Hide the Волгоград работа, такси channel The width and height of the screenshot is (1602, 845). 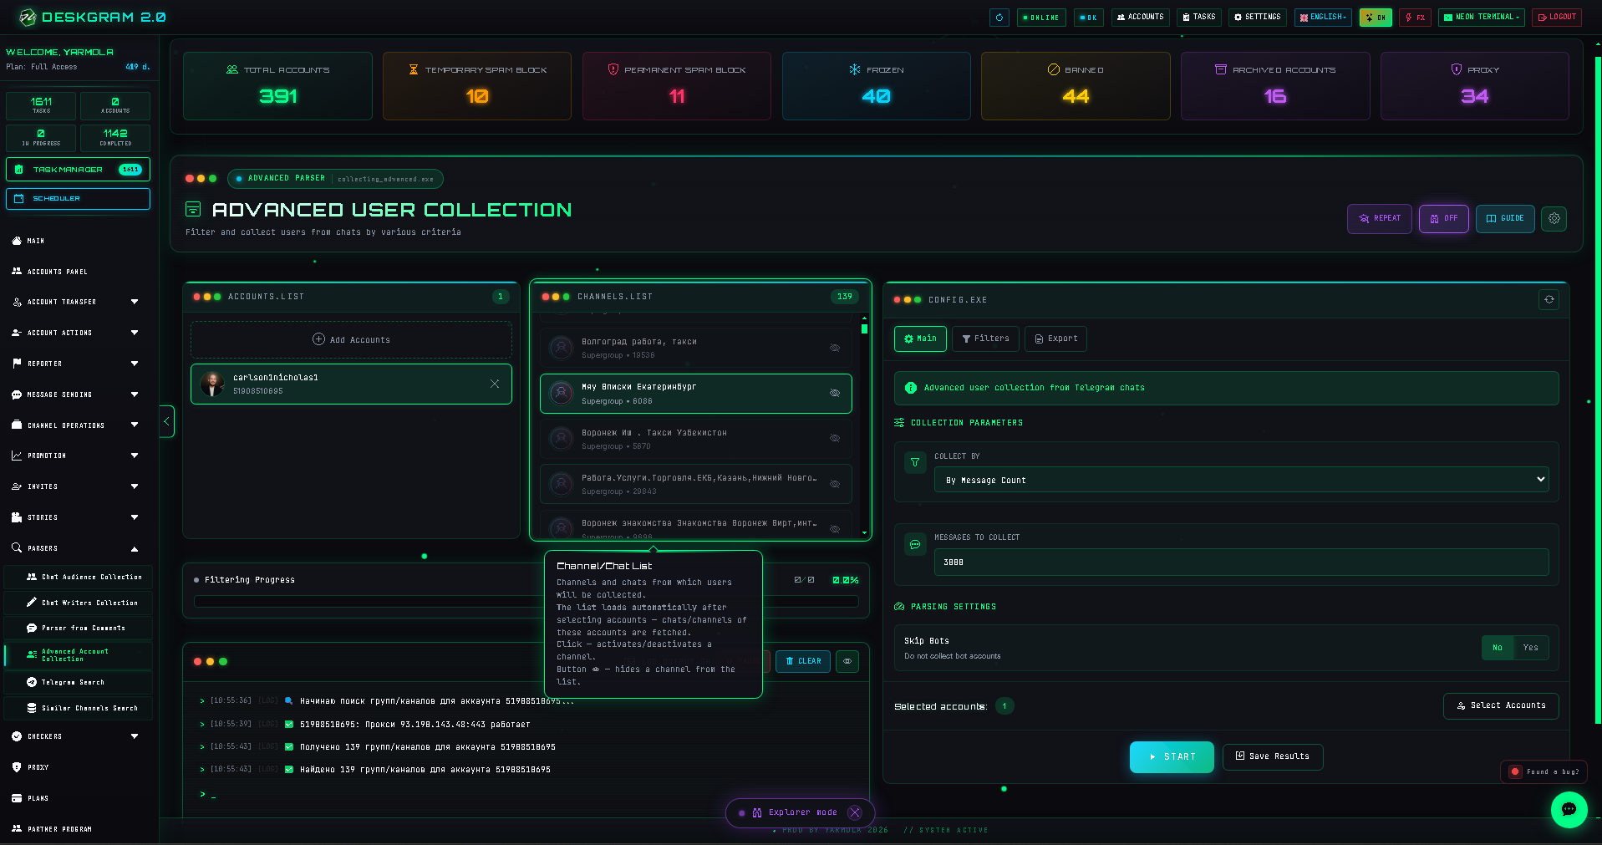pos(834,348)
